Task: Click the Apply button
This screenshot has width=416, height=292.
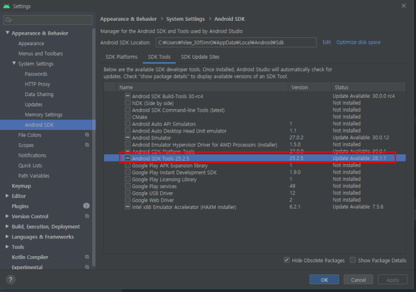Action: [x=393, y=280]
